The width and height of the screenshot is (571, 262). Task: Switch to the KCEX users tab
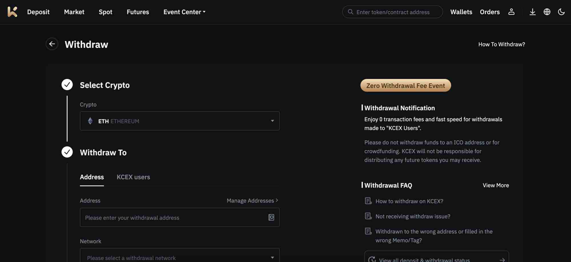click(x=133, y=177)
